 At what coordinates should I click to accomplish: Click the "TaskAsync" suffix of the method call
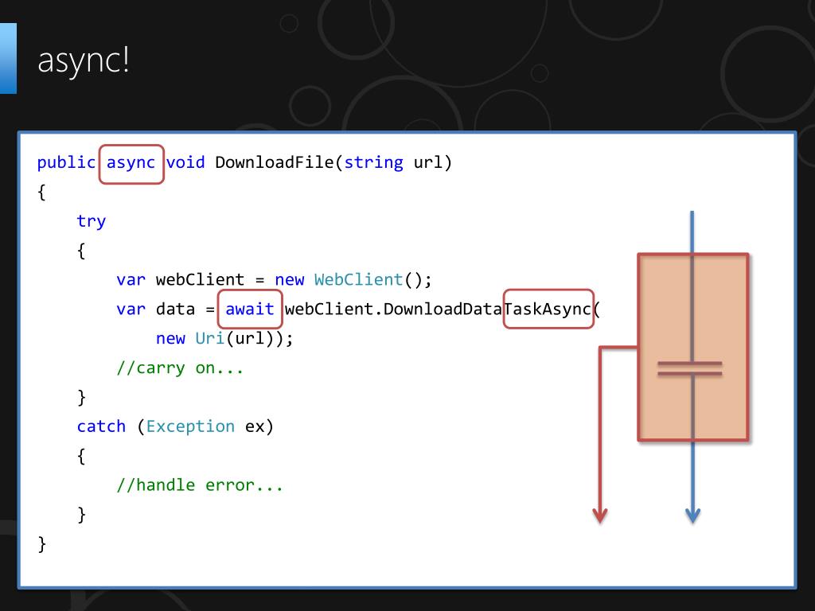coord(548,309)
